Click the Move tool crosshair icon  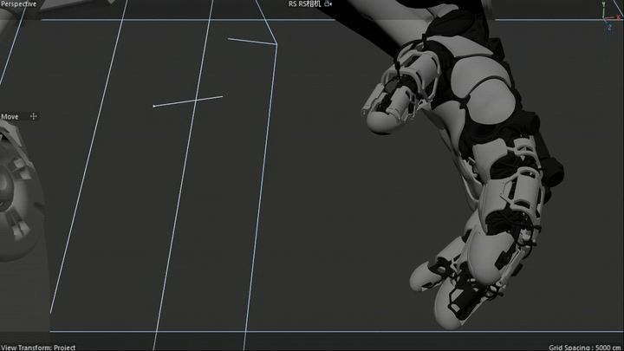tap(34, 116)
